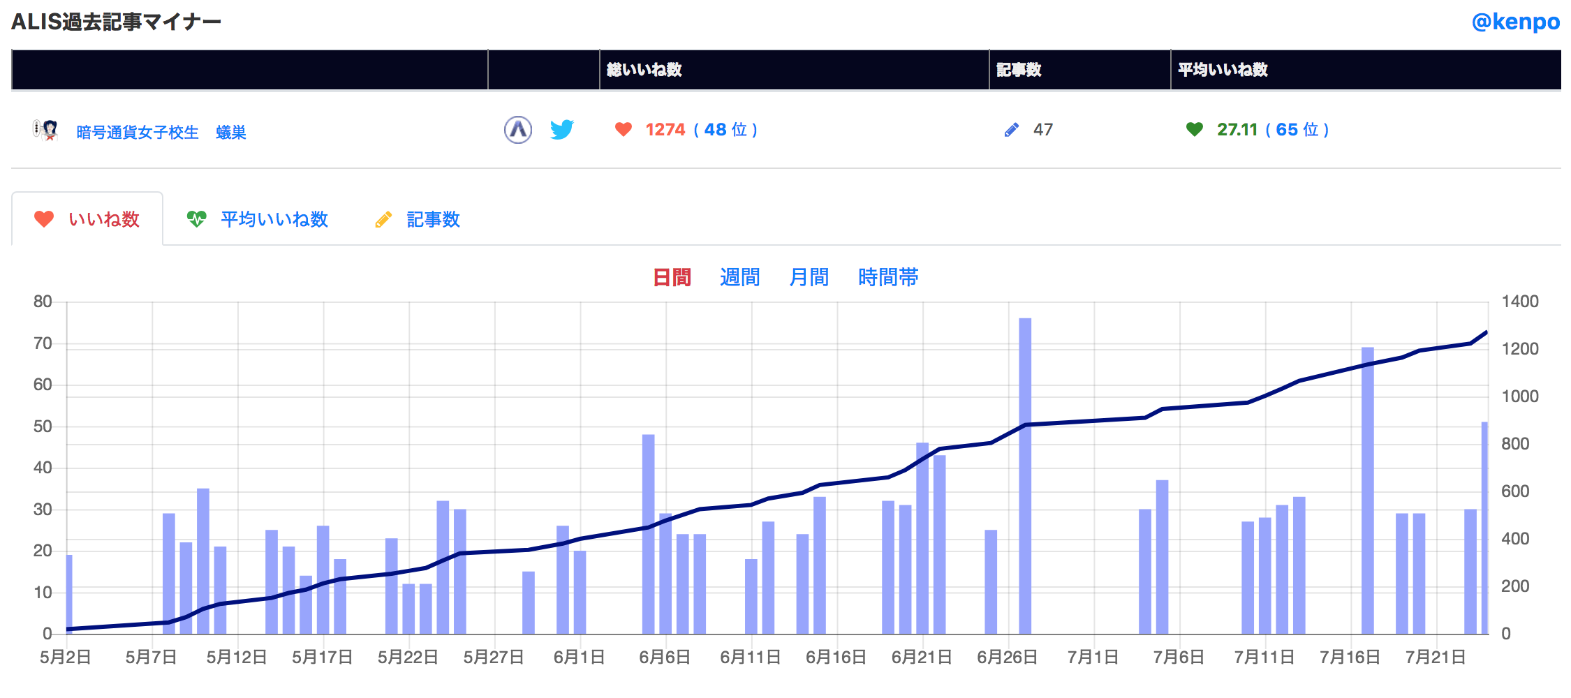Click the ALIS logo icon
Image resolution: width=1571 pixels, height=698 pixels.
(517, 130)
